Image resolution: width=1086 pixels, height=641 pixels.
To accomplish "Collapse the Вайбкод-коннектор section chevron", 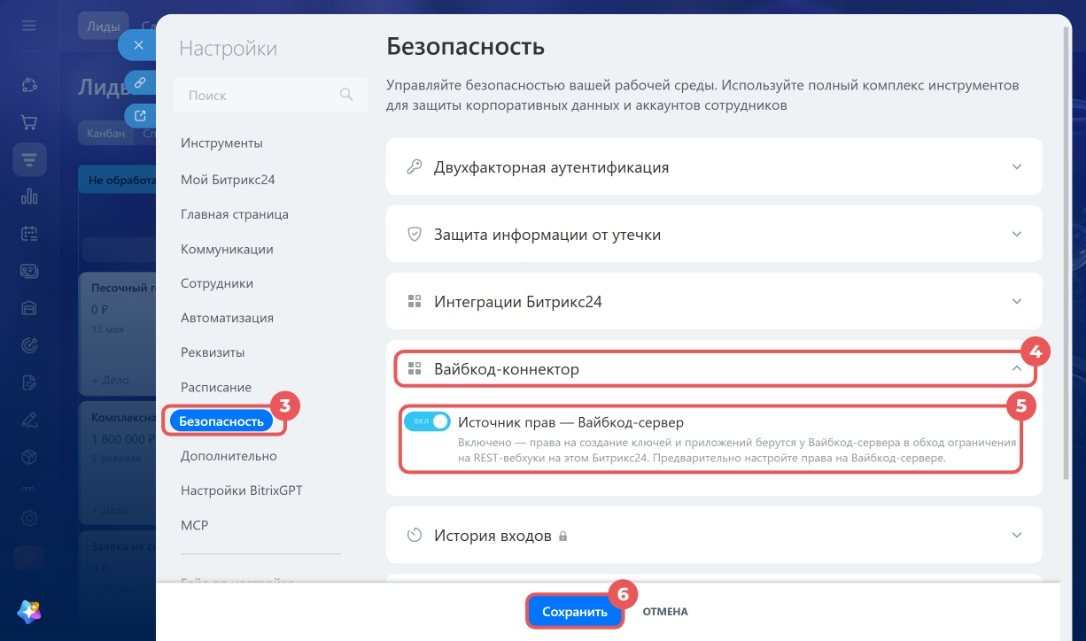I will tap(1017, 369).
